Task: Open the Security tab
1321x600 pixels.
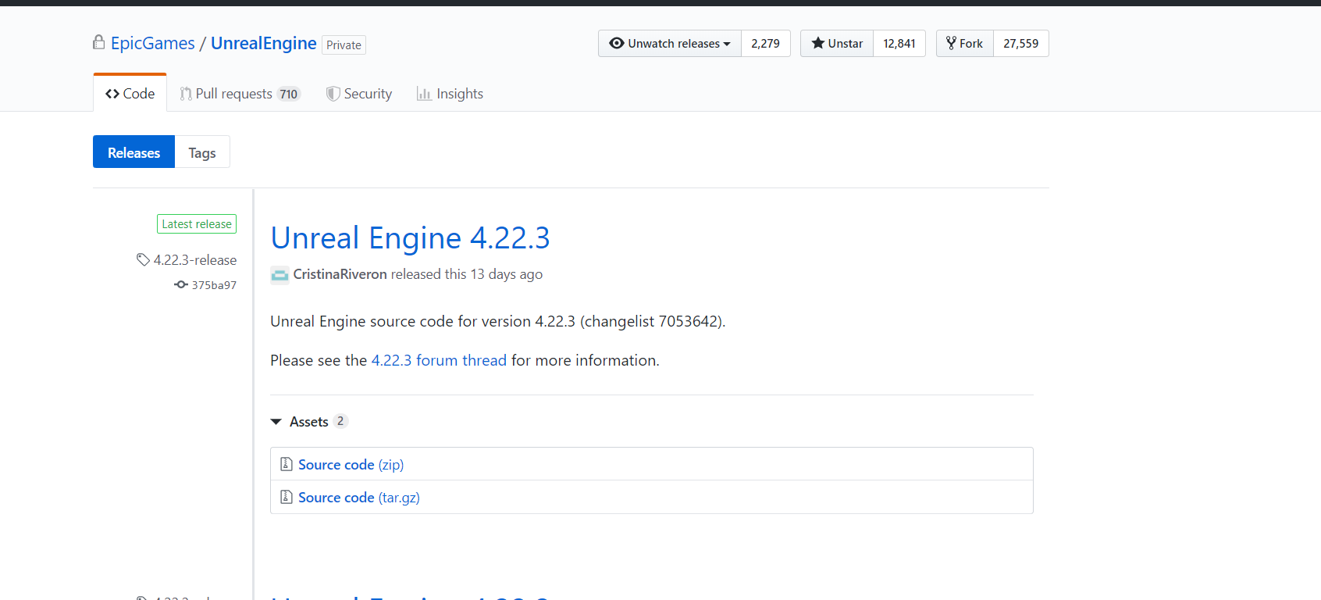Action: tap(359, 94)
